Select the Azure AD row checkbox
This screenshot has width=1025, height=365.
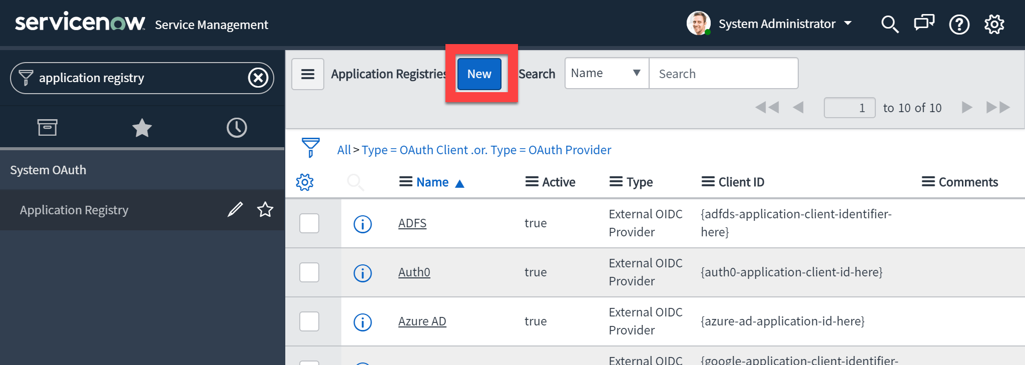[x=309, y=321]
